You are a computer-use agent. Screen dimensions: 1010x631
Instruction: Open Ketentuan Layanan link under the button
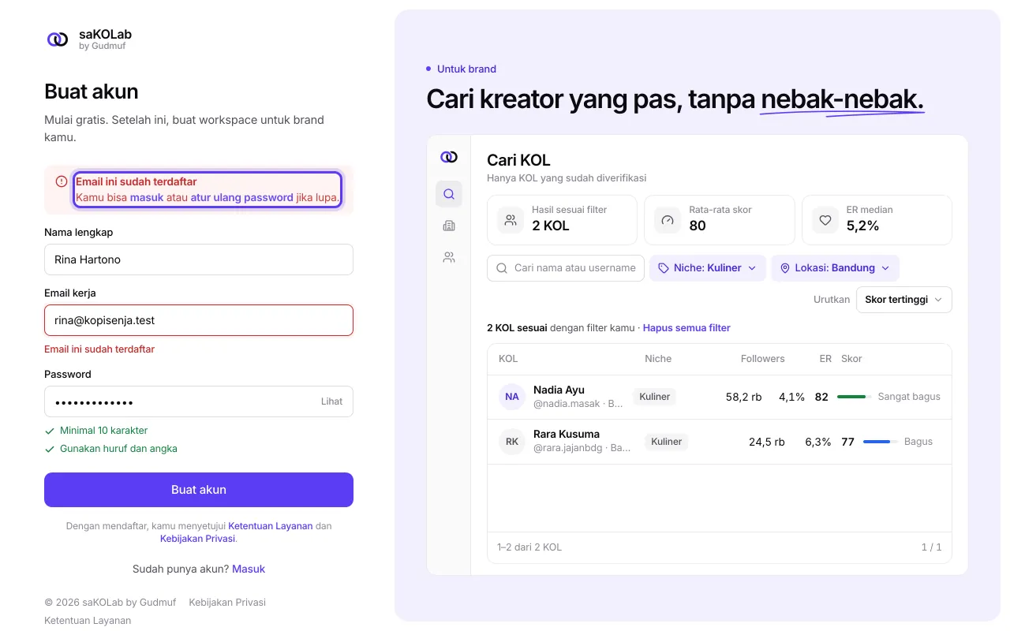coord(271,525)
